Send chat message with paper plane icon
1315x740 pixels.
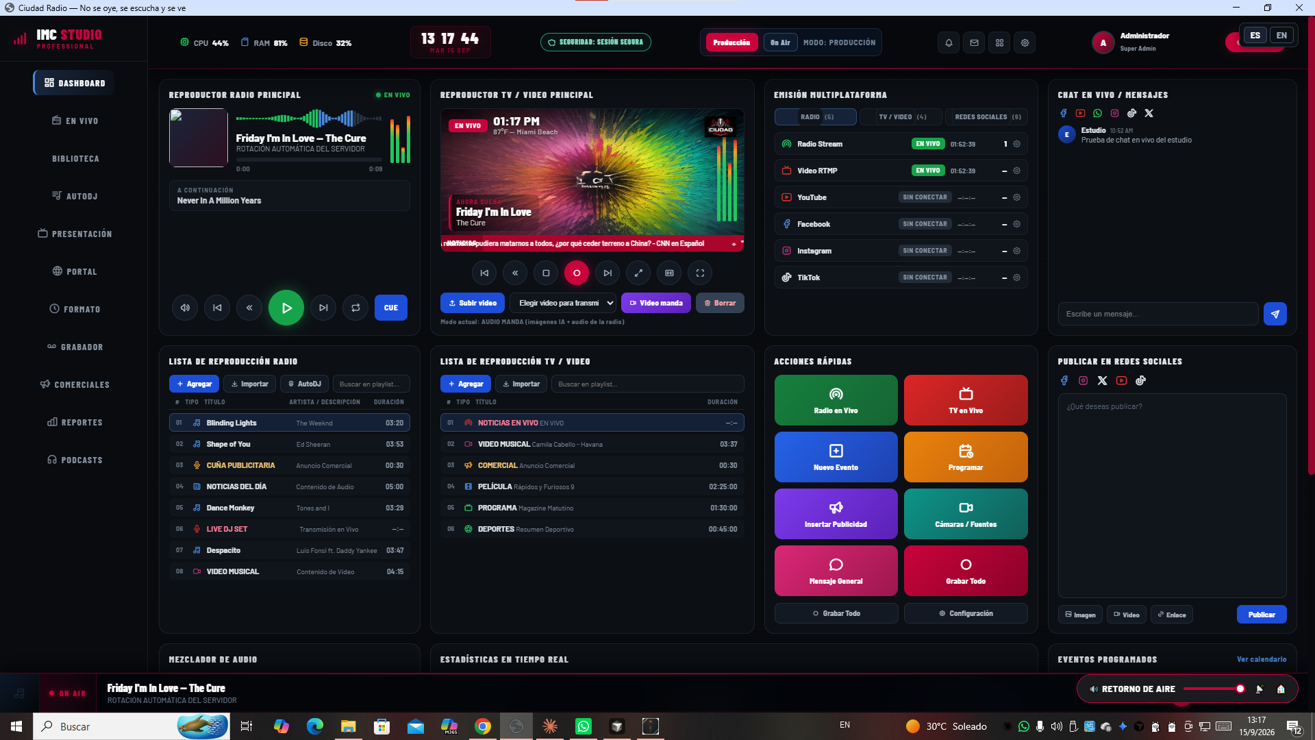pyautogui.click(x=1275, y=314)
